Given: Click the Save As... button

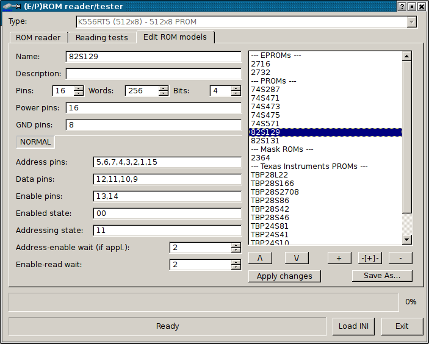Looking at the screenshot, I should pyautogui.click(x=382, y=276).
